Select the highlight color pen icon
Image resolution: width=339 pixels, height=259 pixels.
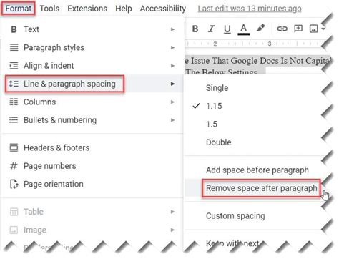(x=260, y=28)
